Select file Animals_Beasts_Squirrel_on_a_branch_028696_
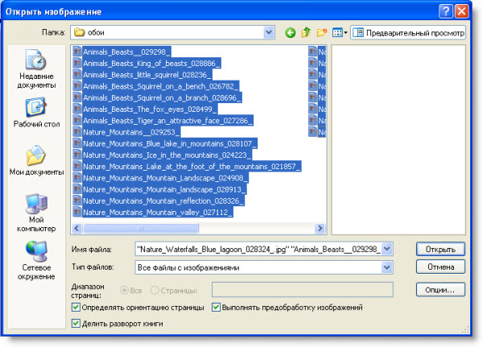 pos(162,97)
